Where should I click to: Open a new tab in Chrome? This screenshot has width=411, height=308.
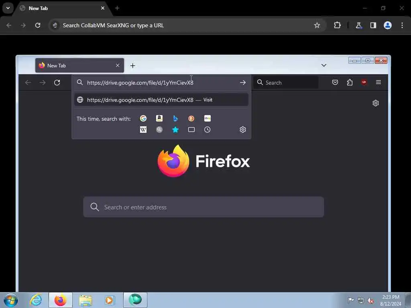point(117,8)
